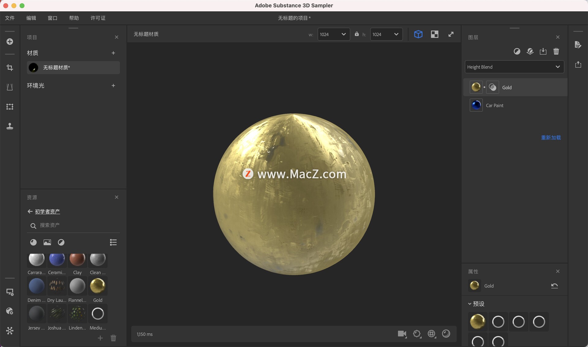Viewport: 588px width, 347px height.
Task: Select the Crop tool in the left sidebar
Action: [x=10, y=68]
